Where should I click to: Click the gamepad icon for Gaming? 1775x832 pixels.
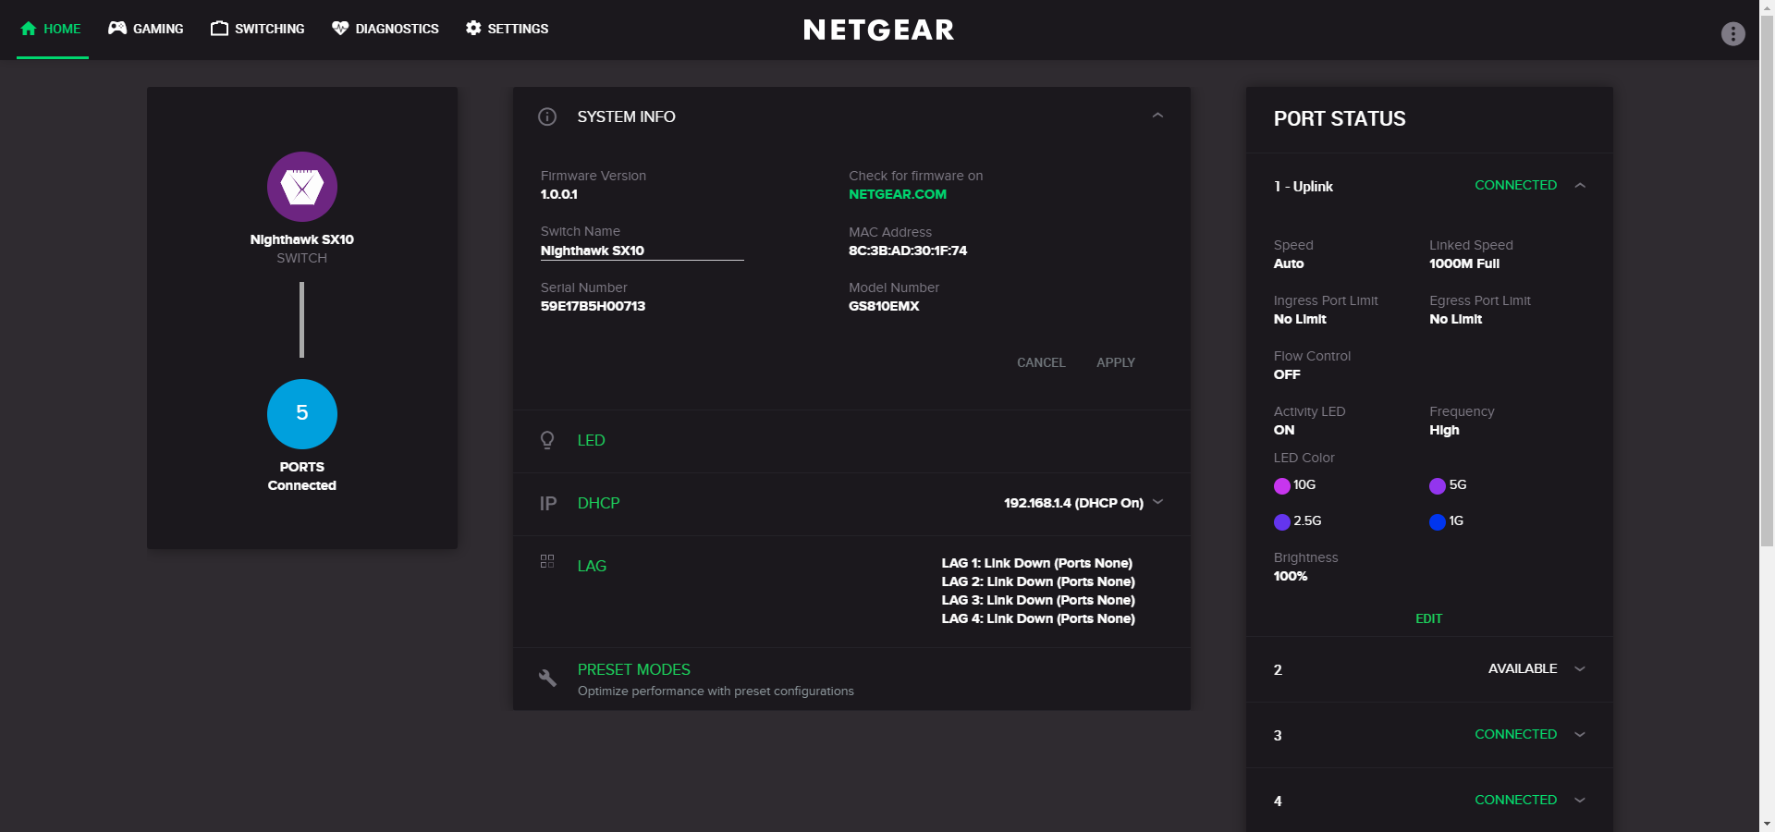coord(117,28)
